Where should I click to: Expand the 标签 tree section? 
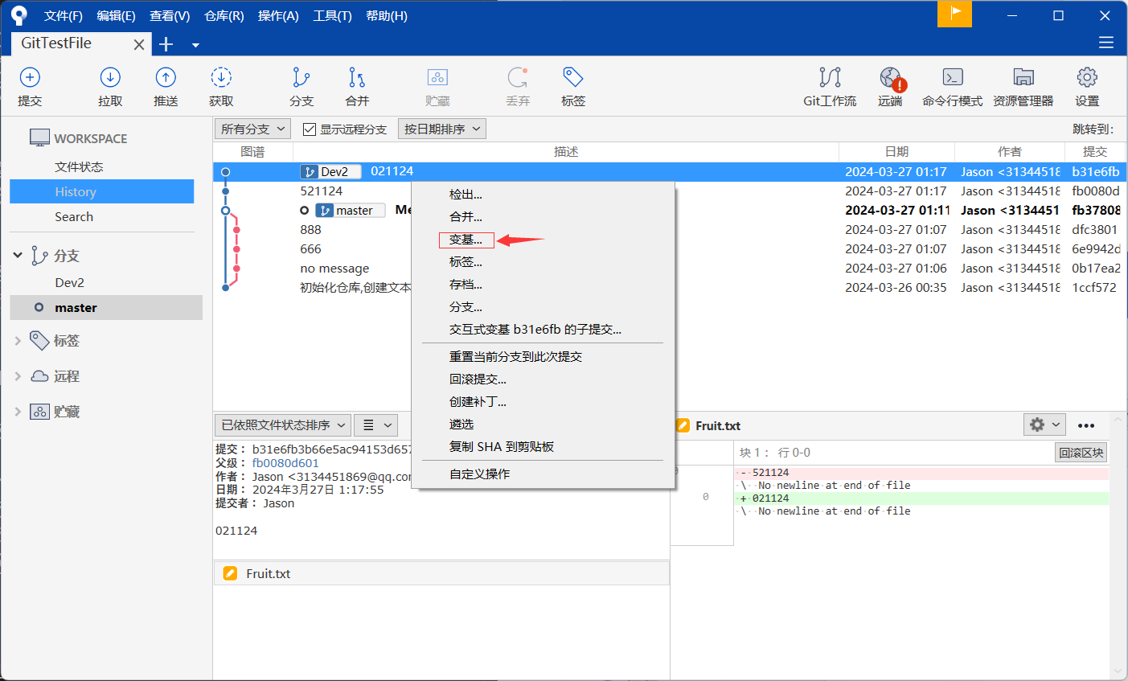(18, 341)
